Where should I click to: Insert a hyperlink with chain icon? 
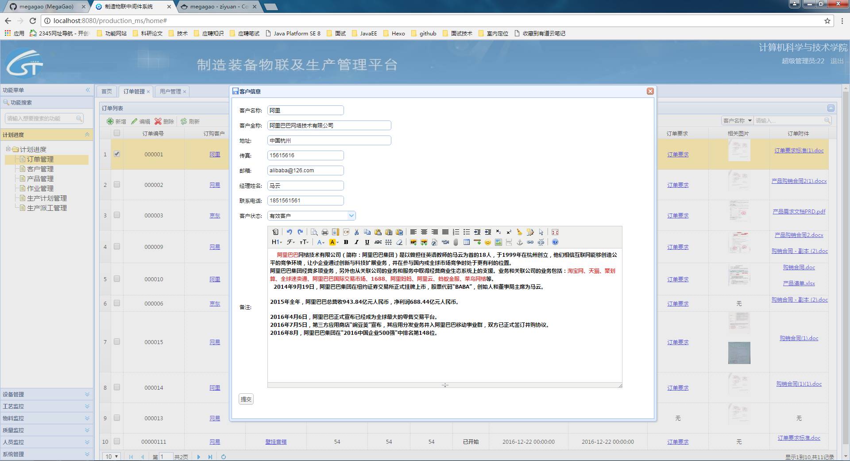pos(530,242)
